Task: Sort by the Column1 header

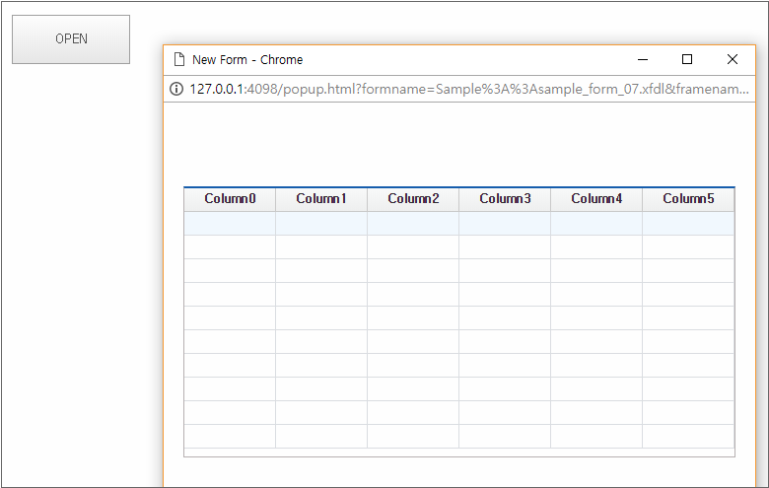Action: click(x=321, y=199)
